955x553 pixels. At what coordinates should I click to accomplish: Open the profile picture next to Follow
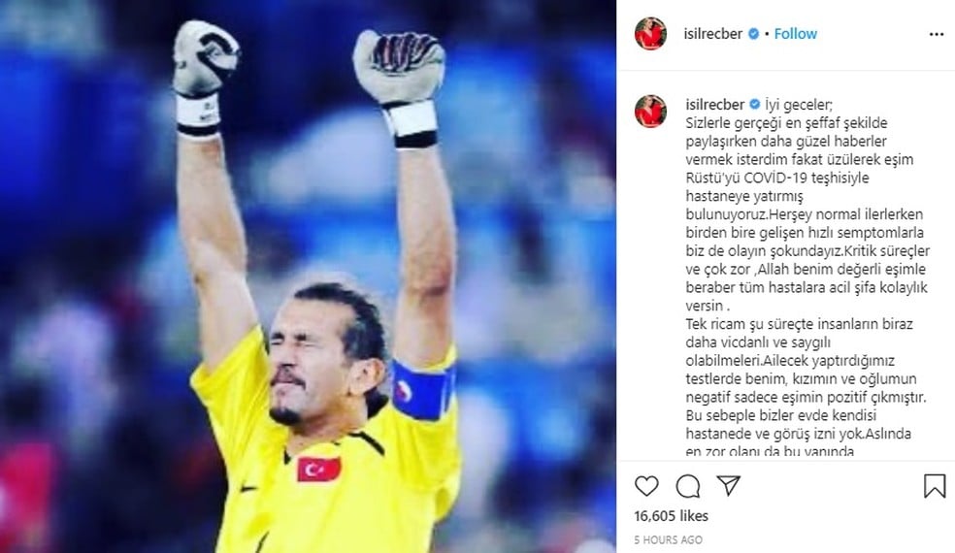(x=650, y=34)
